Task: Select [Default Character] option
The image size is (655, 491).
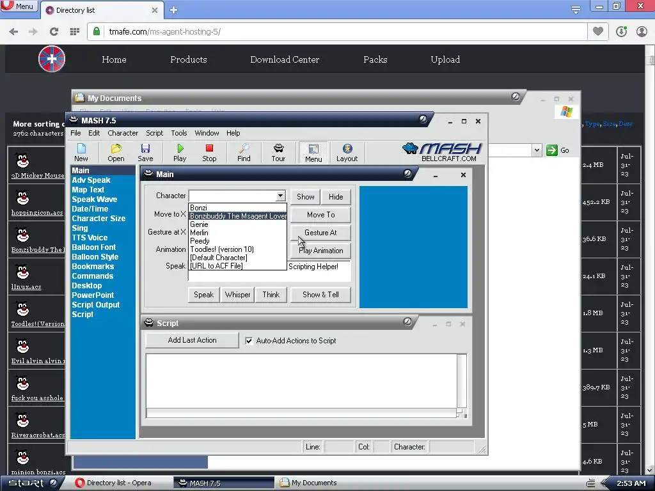Action: point(238,258)
